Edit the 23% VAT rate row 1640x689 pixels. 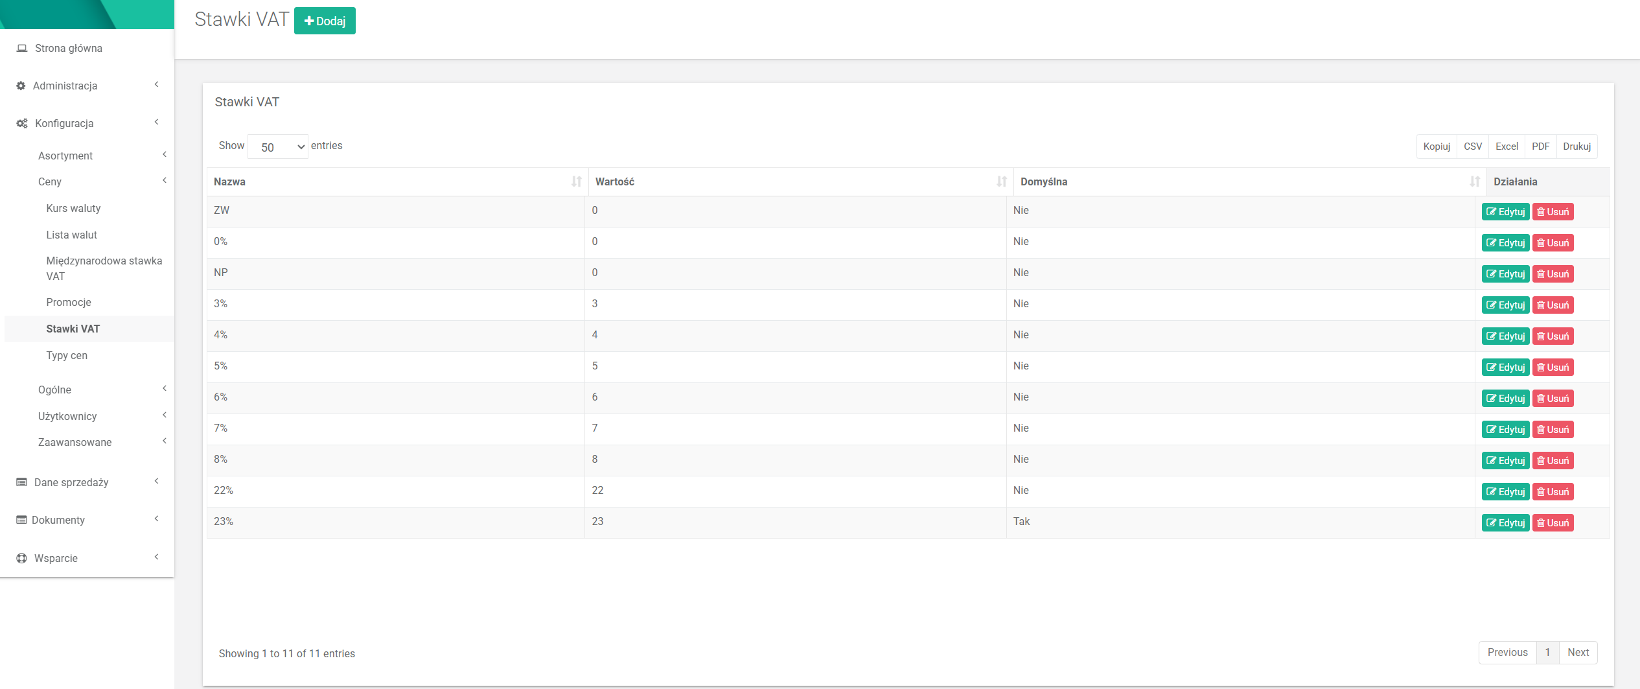click(x=1505, y=523)
